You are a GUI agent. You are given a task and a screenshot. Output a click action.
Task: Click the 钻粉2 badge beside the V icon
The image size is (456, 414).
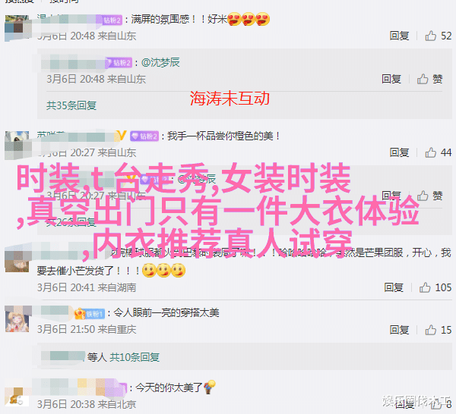click(x=144, y=136)
